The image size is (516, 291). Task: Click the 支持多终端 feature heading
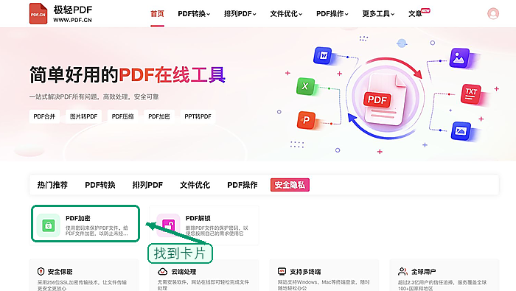[x=305, y=272]
